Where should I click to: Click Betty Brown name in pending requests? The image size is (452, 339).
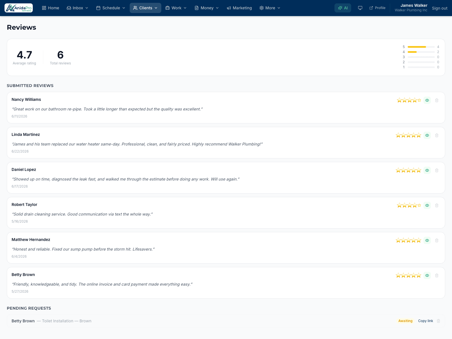tap(23, 321)
